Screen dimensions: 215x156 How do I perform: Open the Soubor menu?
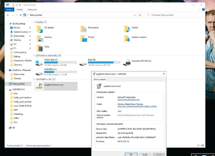tap(9, 10)
